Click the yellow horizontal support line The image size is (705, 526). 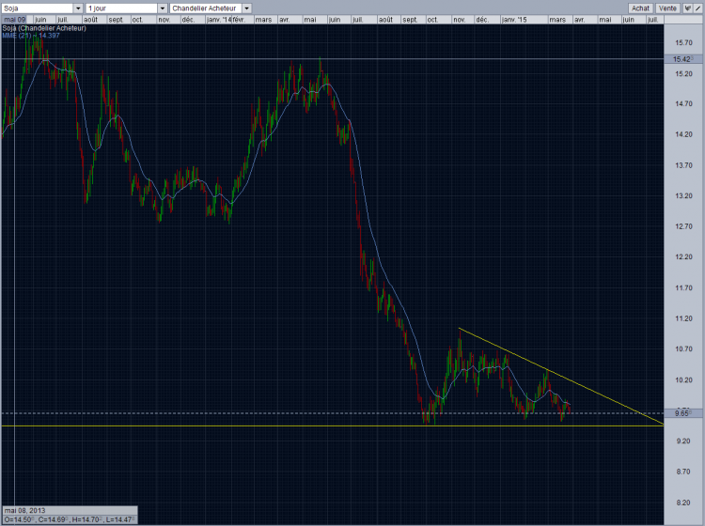(333, 425)
